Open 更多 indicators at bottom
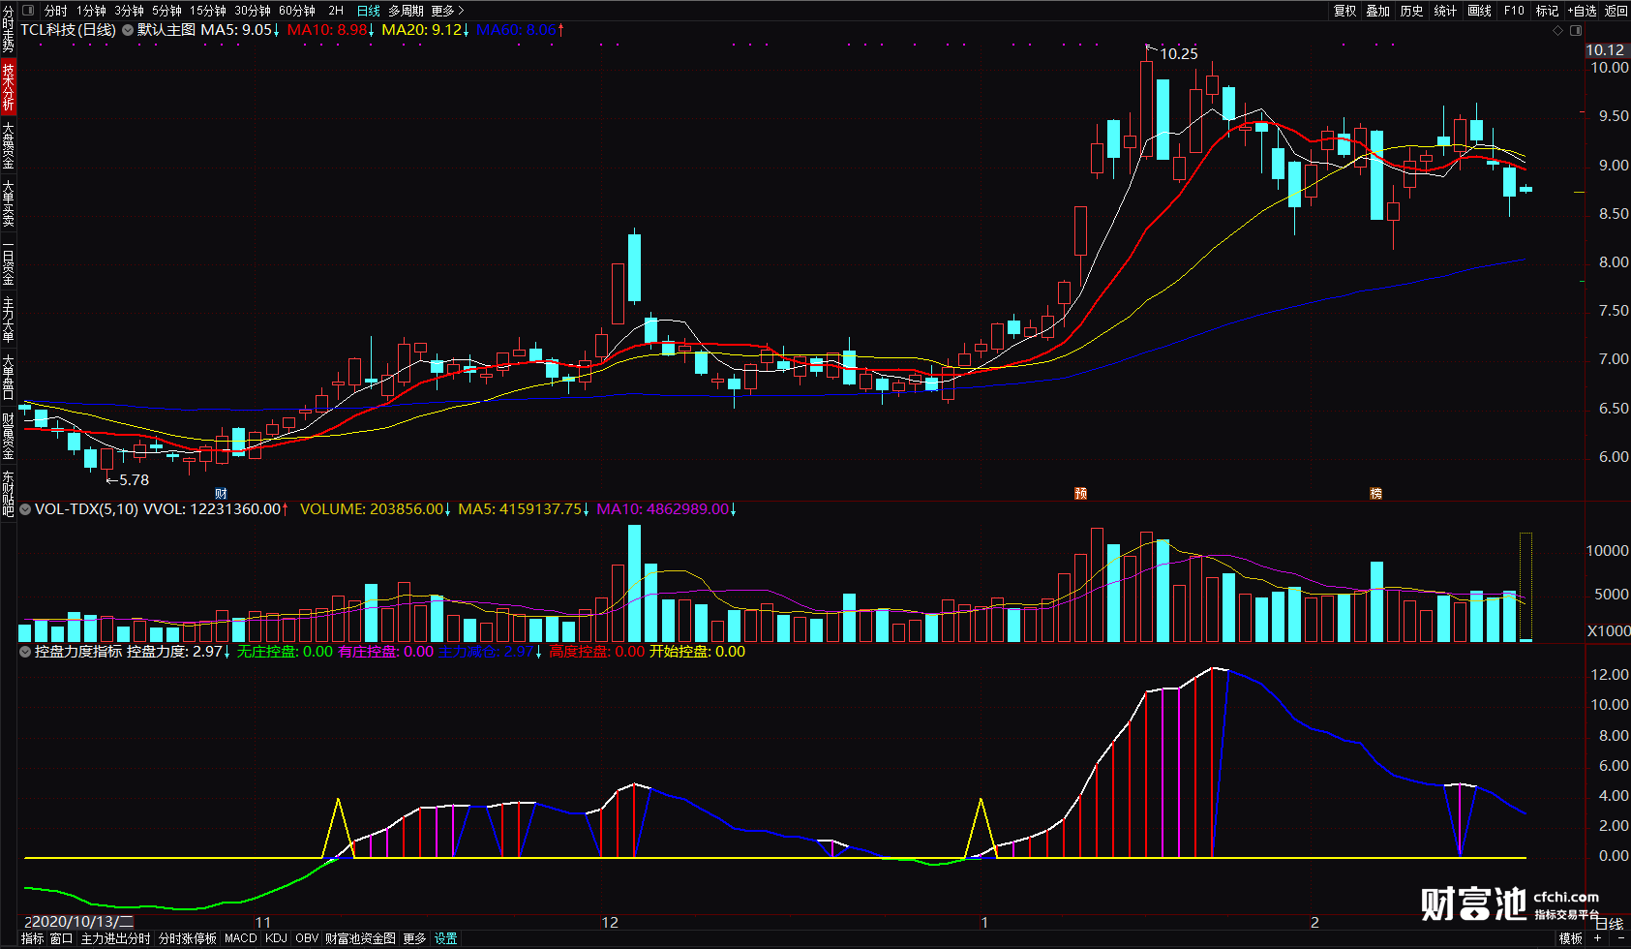This screenshot has width=1631, height=949. [x=414, y=938]
